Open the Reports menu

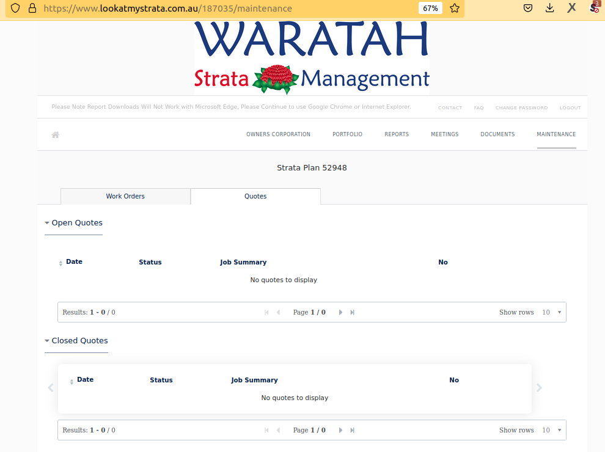click(x=397, y=134)
